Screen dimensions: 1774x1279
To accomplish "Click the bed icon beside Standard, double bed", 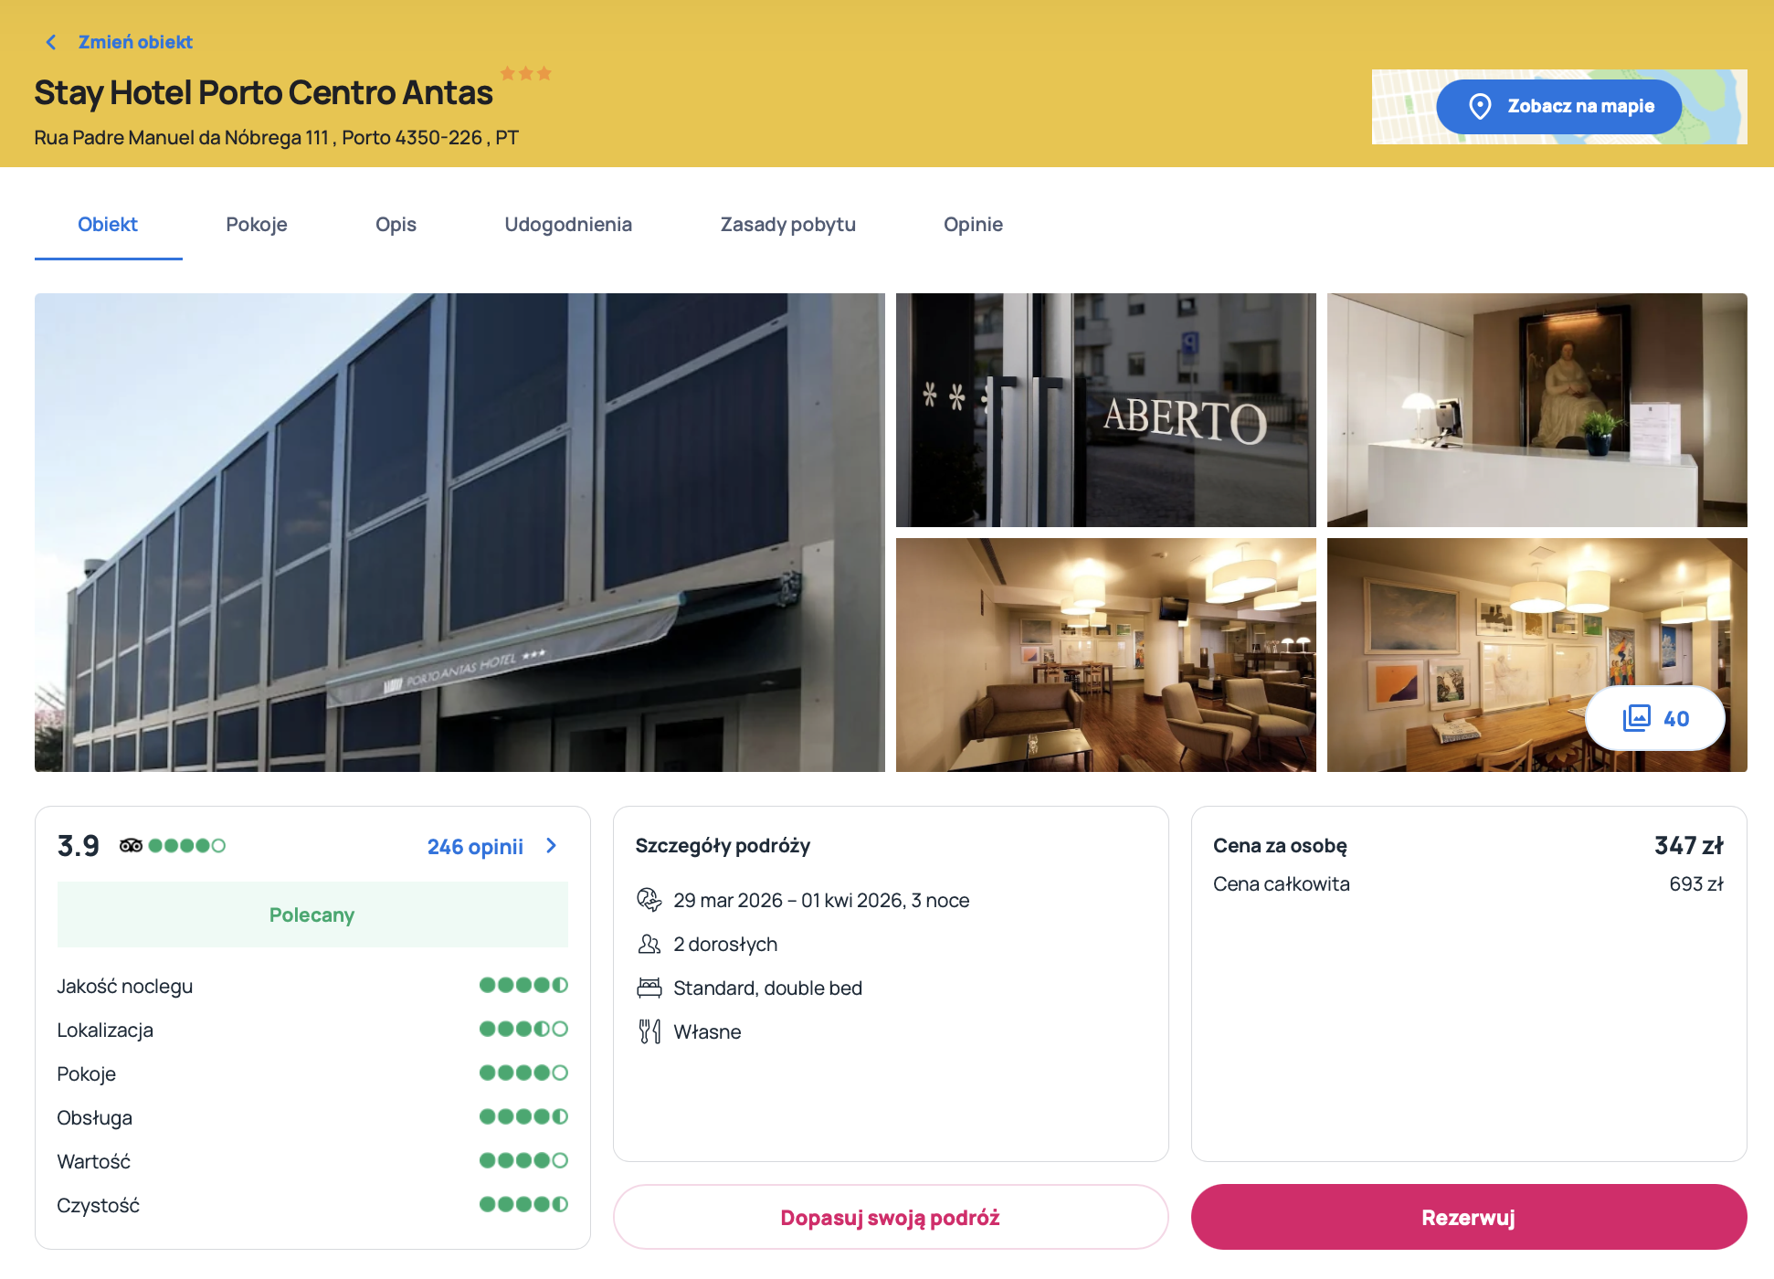I will [x=649, y=988].
